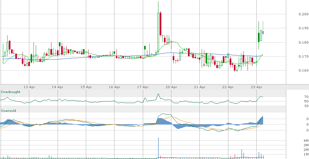This screenshot has width=309, height=159.
Task: Click the 0.200 price axis label
Action: pyautogui.click(x=303, y=14)
